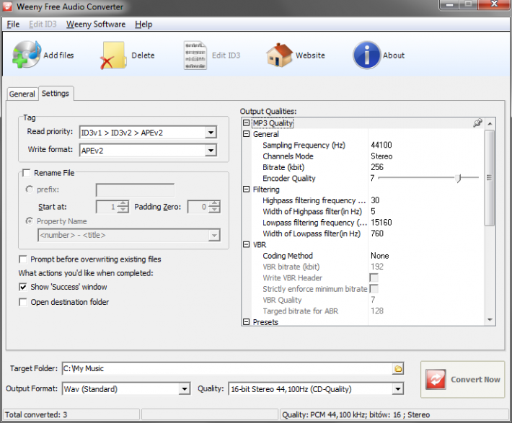
Task: Minimize the Weeny Free Audio Converter window
Action: pos(450,5)
